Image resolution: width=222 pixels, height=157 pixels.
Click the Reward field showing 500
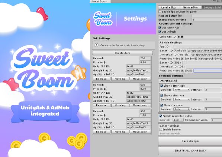click(x=145, y=85)
